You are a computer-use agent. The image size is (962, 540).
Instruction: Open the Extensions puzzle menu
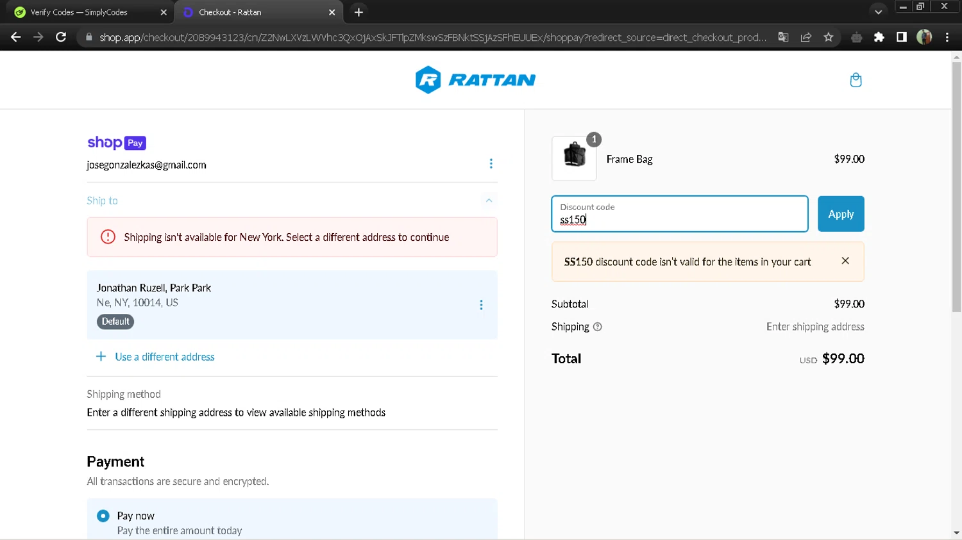879,37
